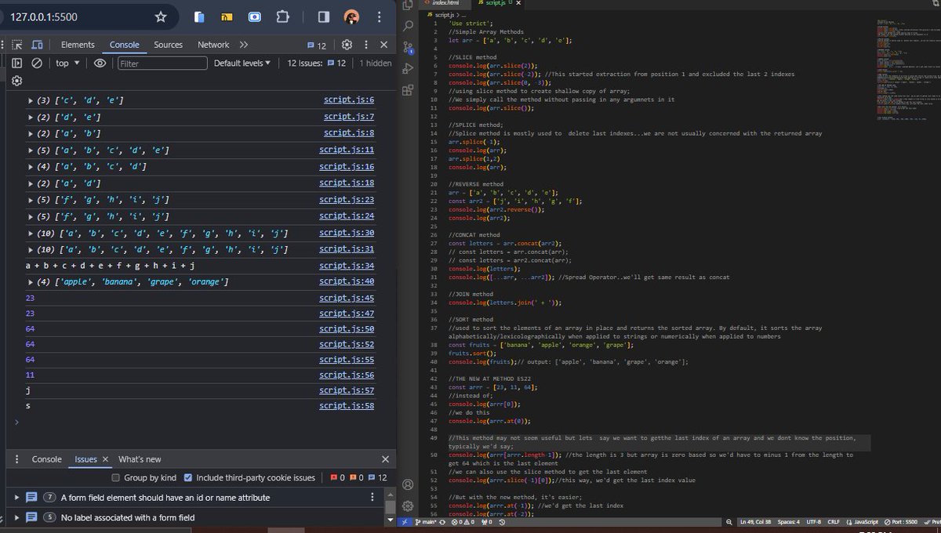Activate the DevTools inspect element picker
This screenshot has width=941, height=533.
coord(17,45)
